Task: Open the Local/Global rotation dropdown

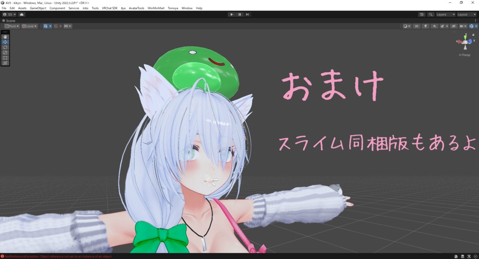Action: pyautogui.click(x=29, y=26)
